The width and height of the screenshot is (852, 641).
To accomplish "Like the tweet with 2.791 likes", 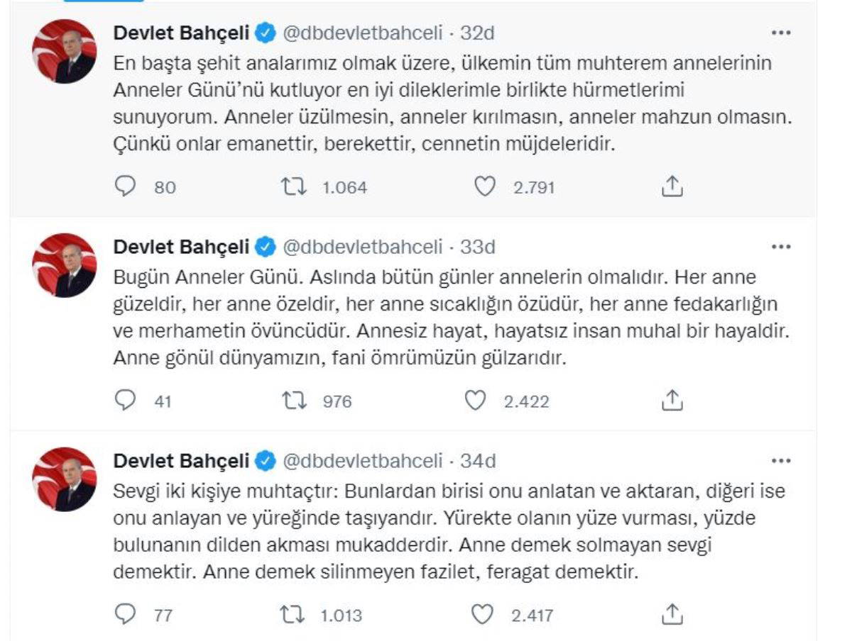I will tap(484, 186).
